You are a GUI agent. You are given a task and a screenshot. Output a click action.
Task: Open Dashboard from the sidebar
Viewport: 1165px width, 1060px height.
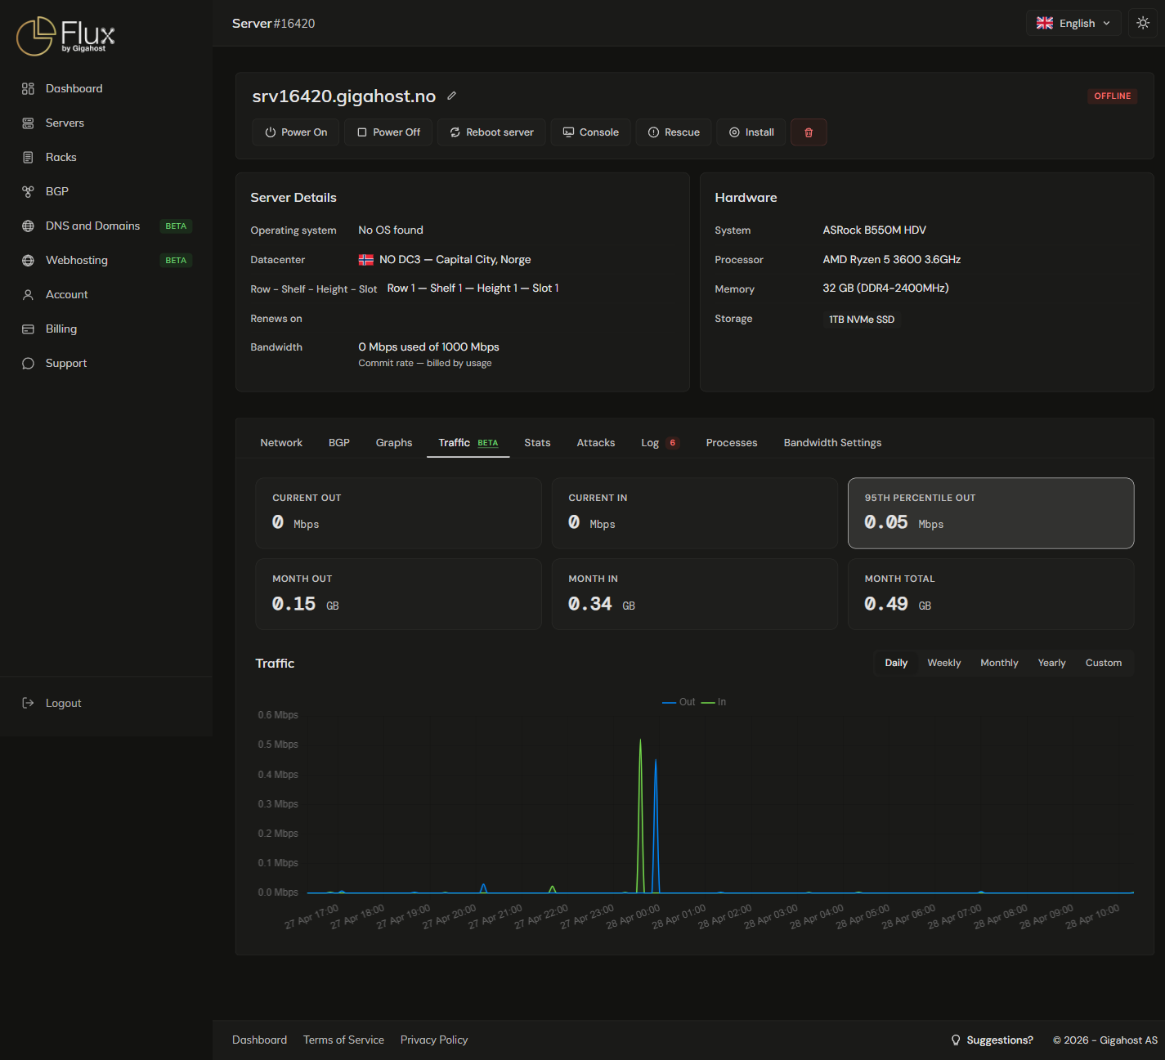[74, 88]
